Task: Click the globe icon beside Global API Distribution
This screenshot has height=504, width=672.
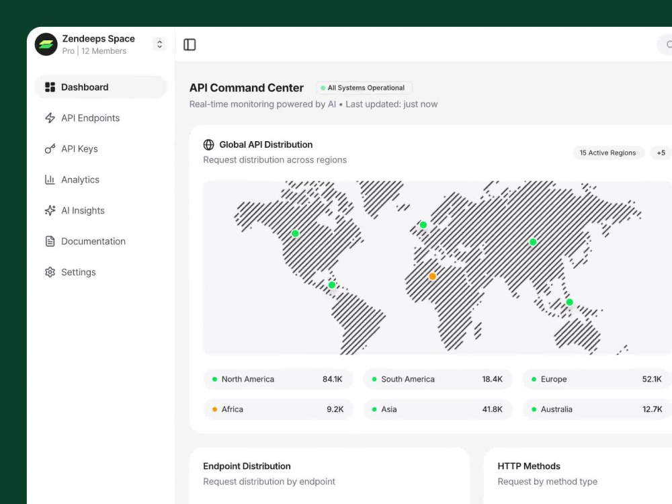Action: pos(209,145)
